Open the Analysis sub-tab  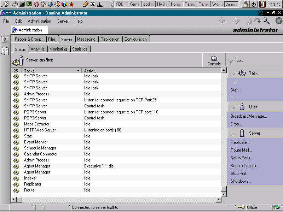pyautogui.click(x=37, y=49)
